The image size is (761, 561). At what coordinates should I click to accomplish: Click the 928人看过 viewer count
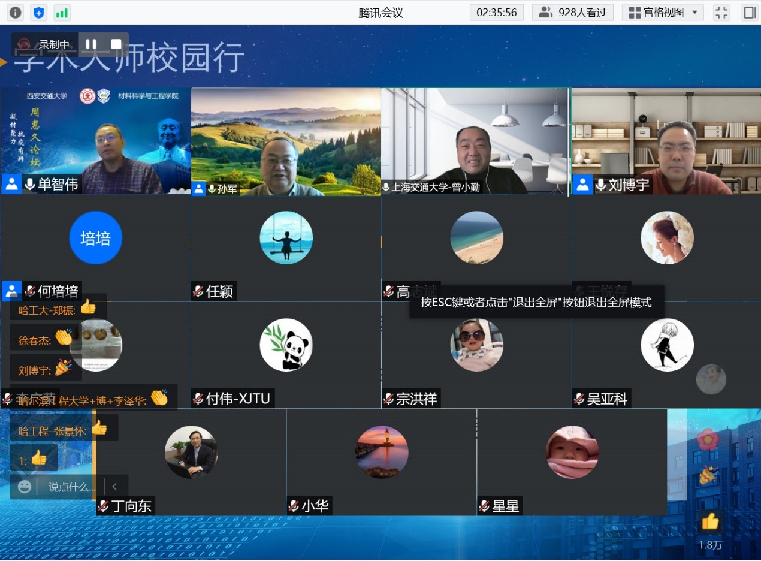572,13
